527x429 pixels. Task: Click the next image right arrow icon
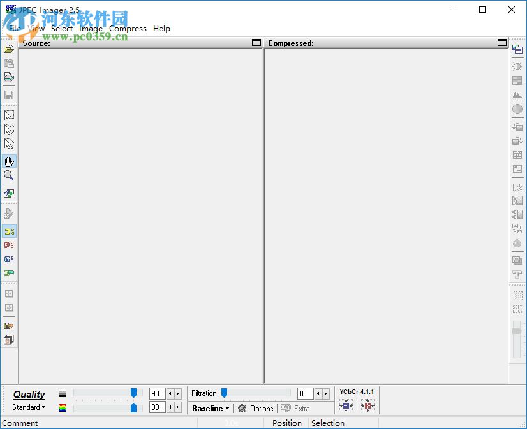click(x=9, y=308)
